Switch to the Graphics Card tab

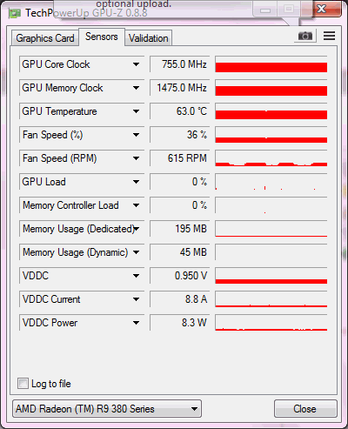(45, 38)
